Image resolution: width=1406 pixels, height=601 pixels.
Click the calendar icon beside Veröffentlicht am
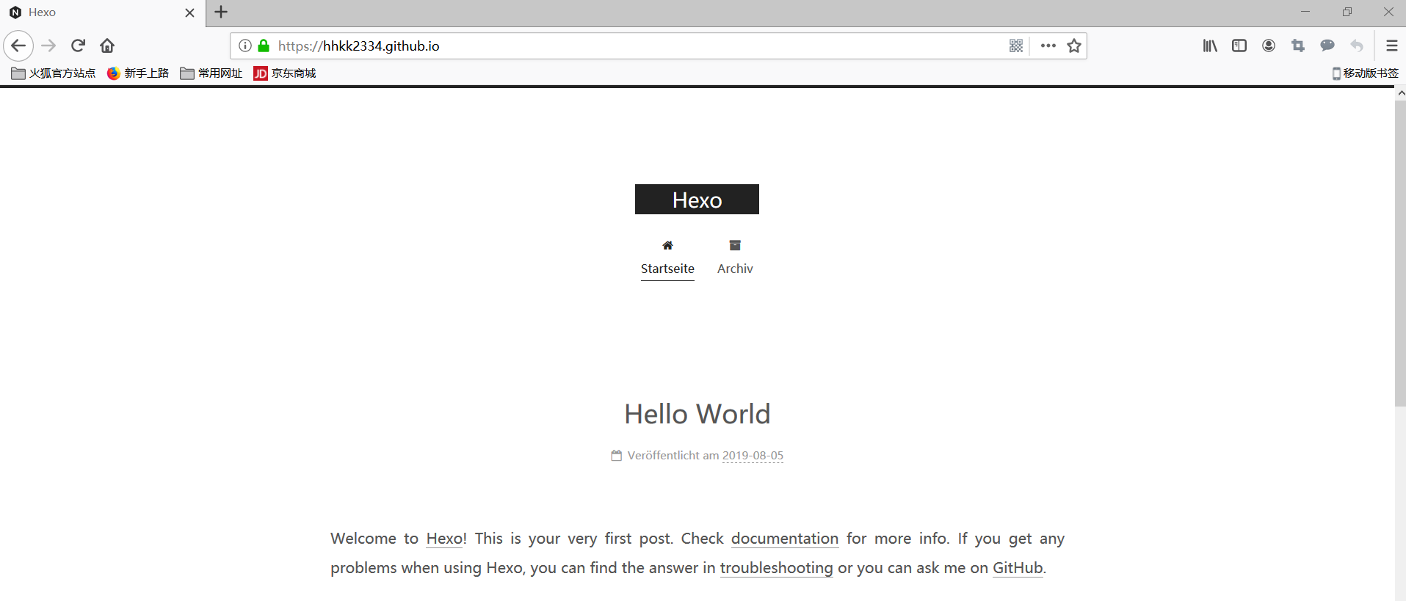(x=617, y=455)
